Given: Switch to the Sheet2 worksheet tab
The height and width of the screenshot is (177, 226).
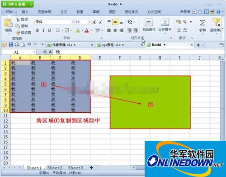Looking at the screenshot, I should [x=55, y=168].
